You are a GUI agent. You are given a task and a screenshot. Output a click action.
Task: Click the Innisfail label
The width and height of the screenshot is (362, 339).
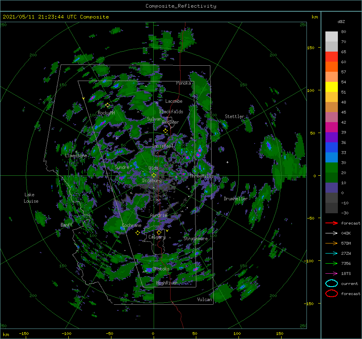(162, 146)
